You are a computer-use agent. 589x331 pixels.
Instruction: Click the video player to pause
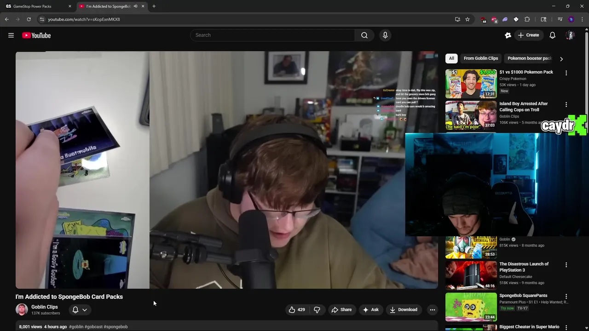tap(227, 170)
